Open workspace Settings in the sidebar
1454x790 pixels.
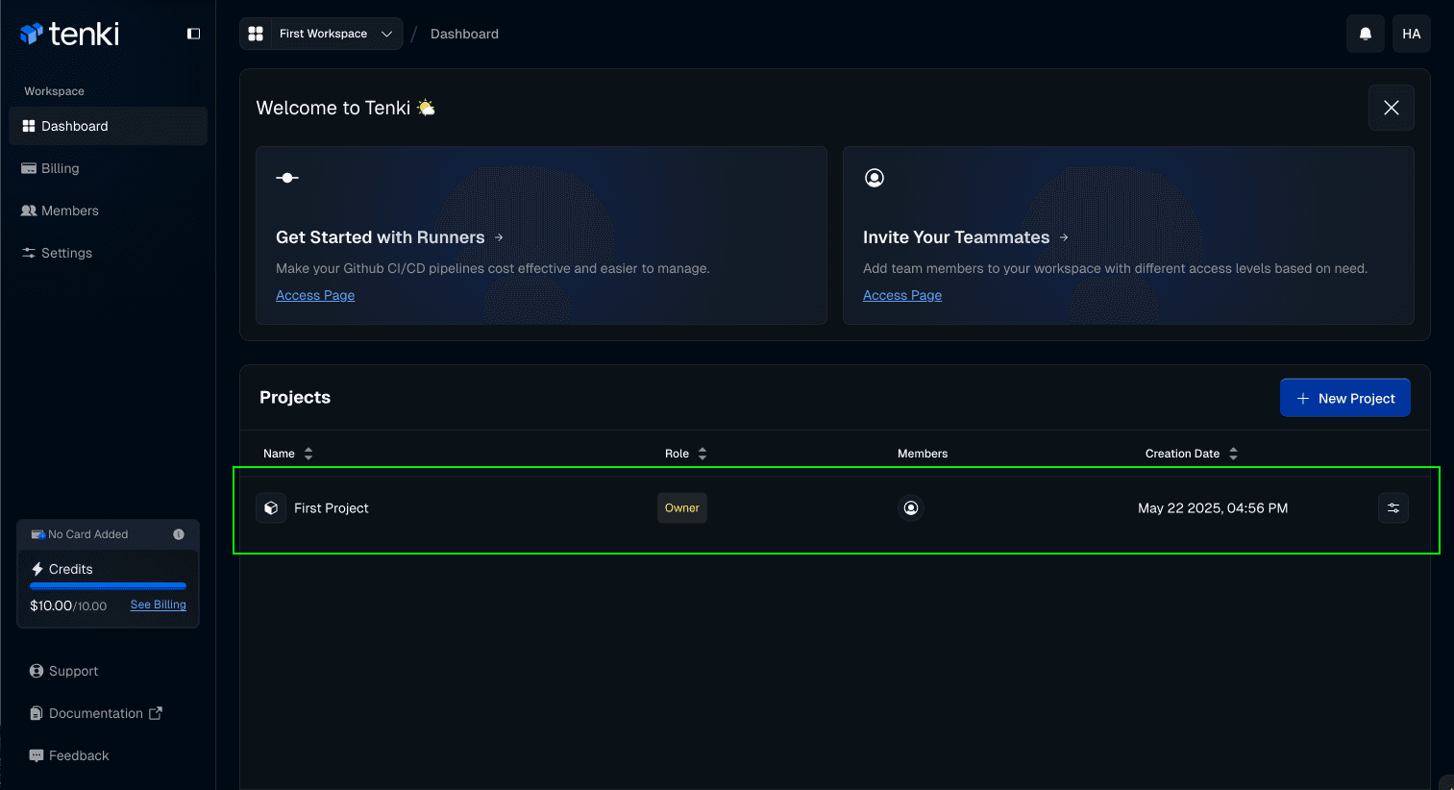click(x=108, y=253)
